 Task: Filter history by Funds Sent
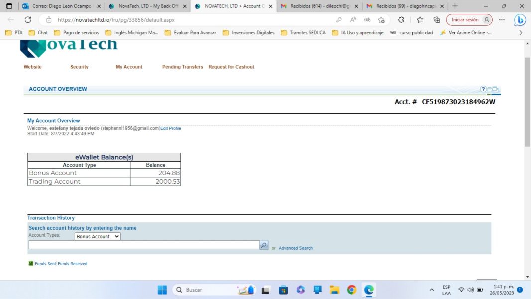45,264
